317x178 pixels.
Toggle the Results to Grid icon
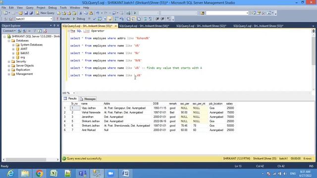(x=134, y=19)
